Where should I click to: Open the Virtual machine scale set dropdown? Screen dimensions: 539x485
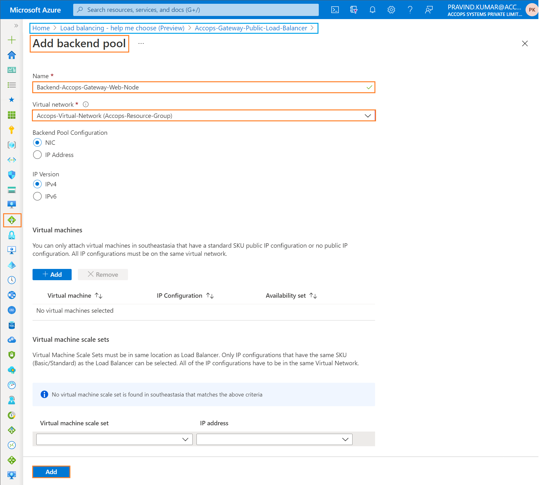114,439
